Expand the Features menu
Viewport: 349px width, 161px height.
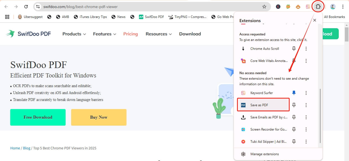point(105,34)
